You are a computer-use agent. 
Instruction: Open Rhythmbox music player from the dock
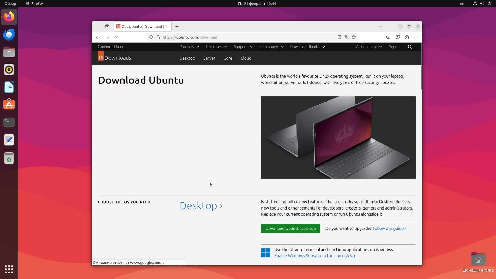(x=9, y=69)
